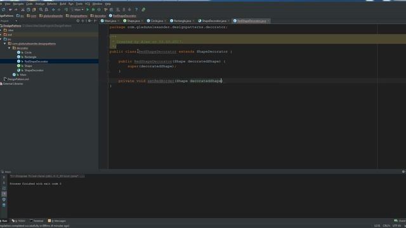Click the Run panel settings gear on right
The image size is (406, 228).
click(x=403, y=172)
